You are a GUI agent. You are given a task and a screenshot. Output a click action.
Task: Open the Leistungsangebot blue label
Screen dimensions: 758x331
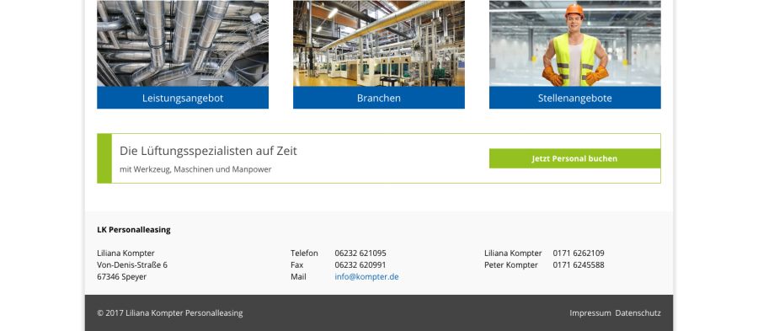click(183, 98)
